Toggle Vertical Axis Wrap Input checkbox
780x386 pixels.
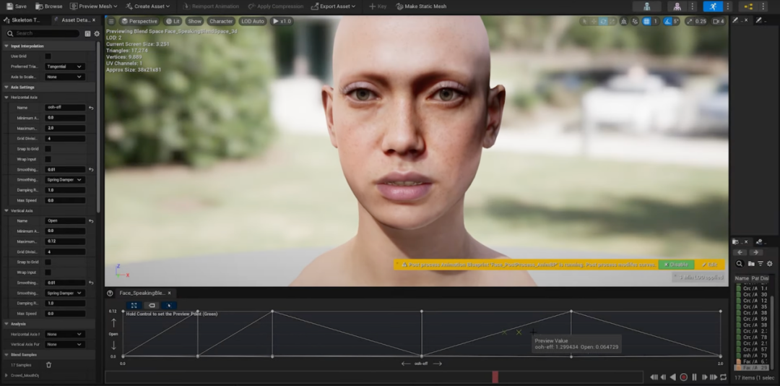point(48,273)
